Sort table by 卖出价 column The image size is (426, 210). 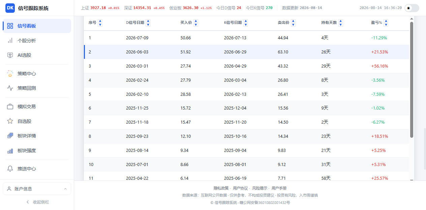(x=293, y=23)
